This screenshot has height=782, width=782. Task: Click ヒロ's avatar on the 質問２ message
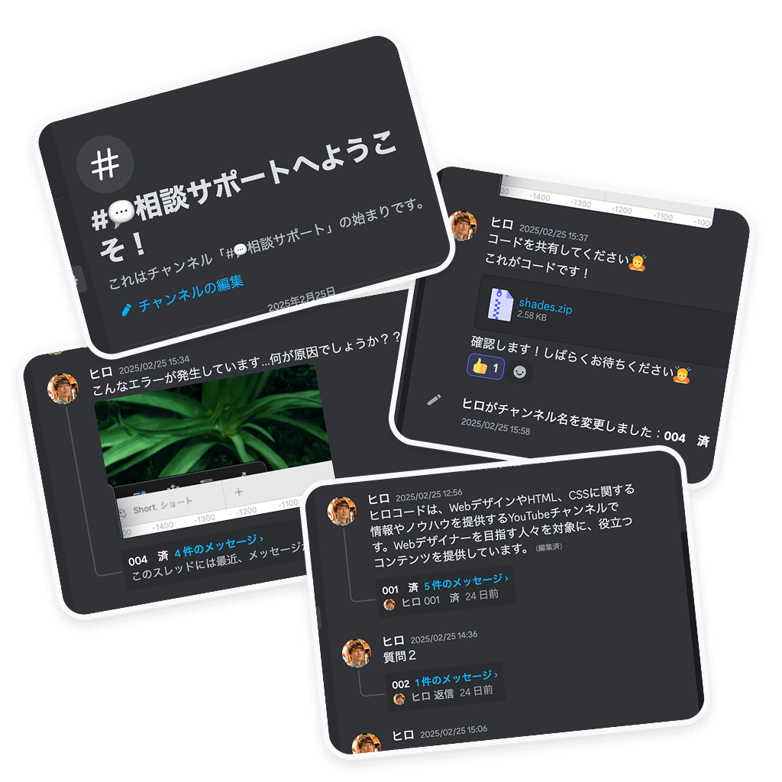pos(356,653)
